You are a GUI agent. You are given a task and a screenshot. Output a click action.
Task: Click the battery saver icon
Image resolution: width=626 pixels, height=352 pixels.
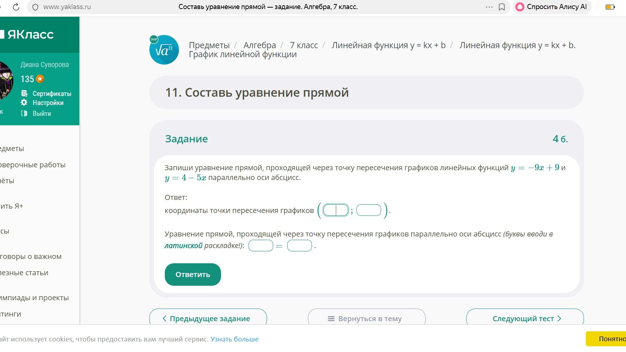610,7
